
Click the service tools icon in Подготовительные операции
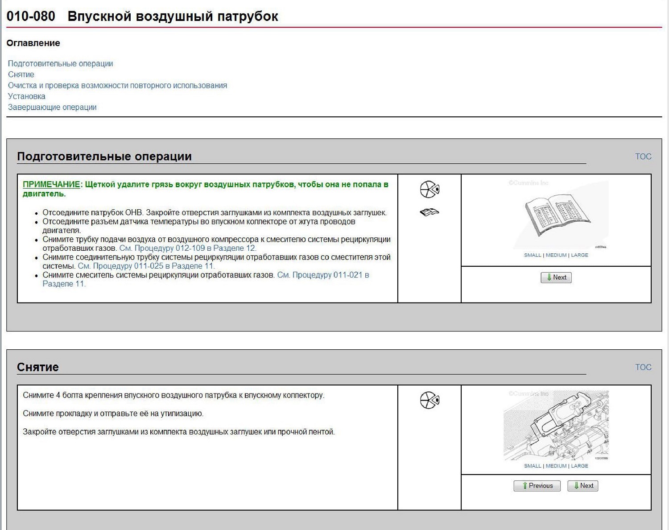[429, 190]
